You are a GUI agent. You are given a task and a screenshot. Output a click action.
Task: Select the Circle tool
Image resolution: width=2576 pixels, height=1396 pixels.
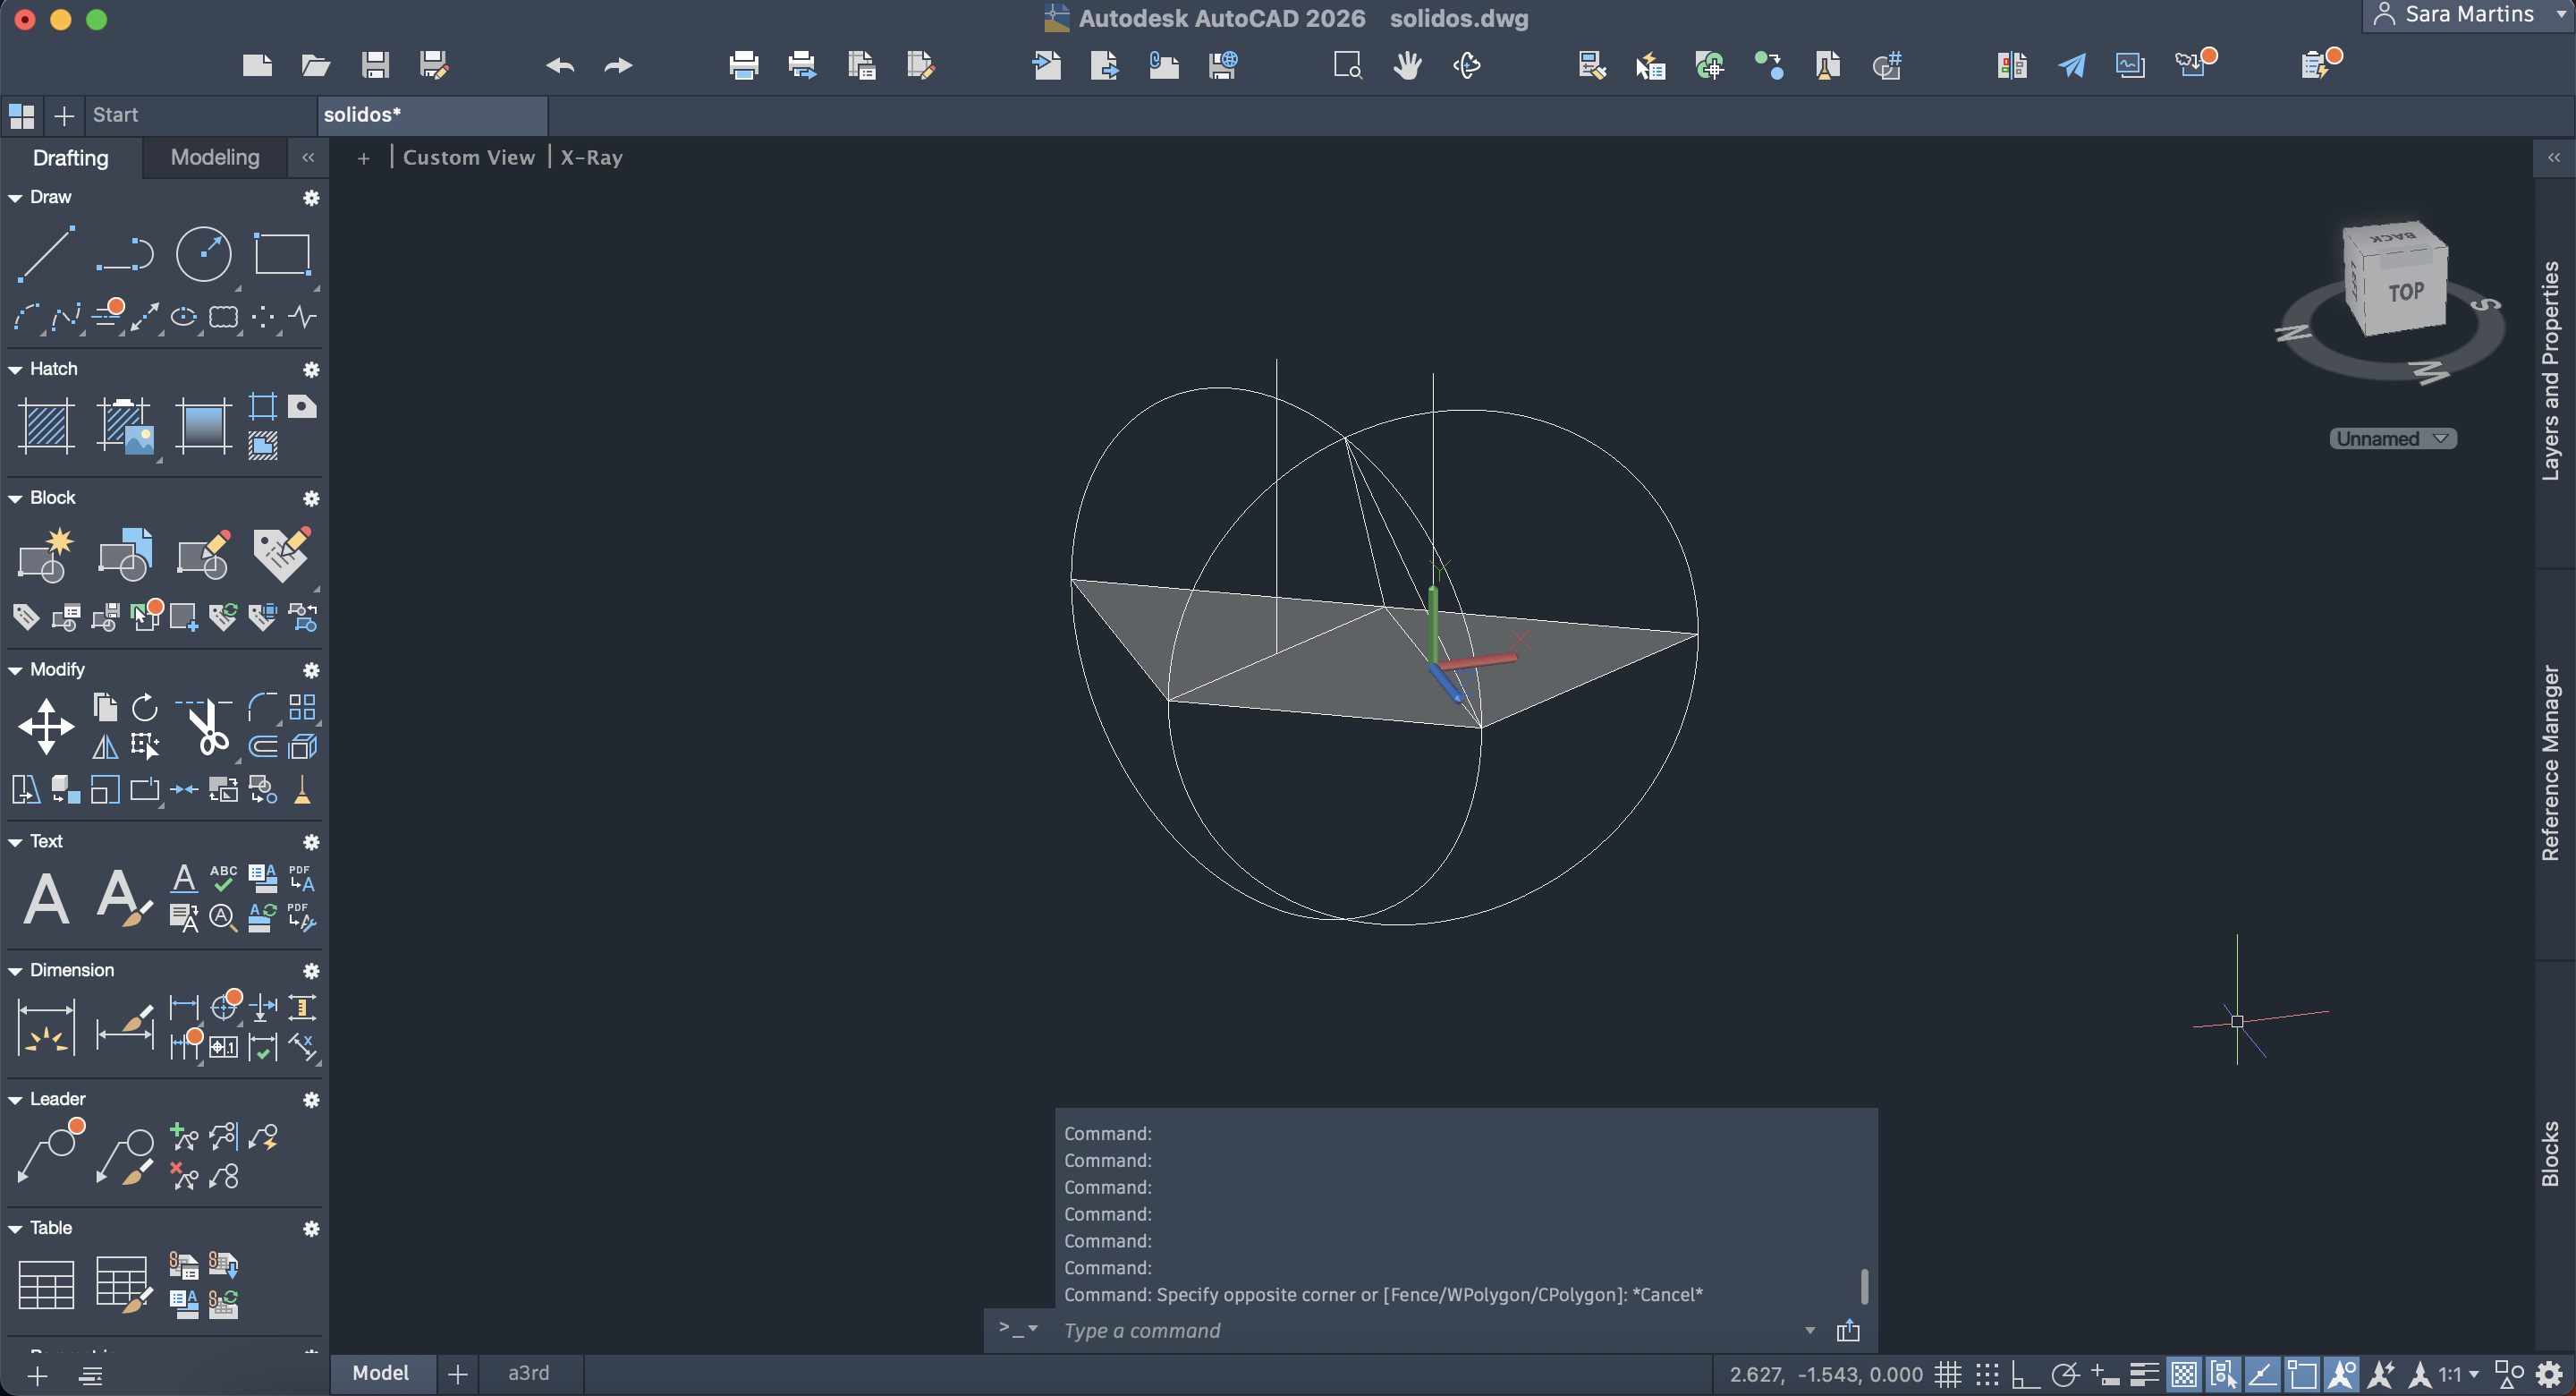[203, 252]
